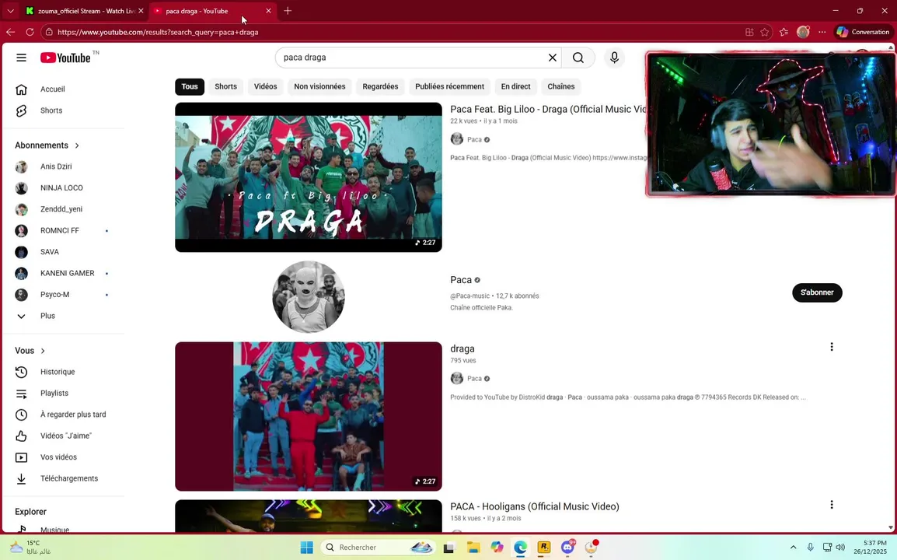897x560 pixels.
Task: Open PACA - Hooligans video title
Action: (x=534, y=506)
